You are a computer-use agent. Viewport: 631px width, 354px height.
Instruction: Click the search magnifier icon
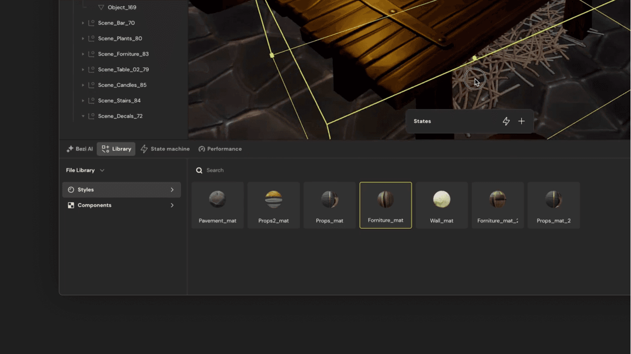coord(199,170)
